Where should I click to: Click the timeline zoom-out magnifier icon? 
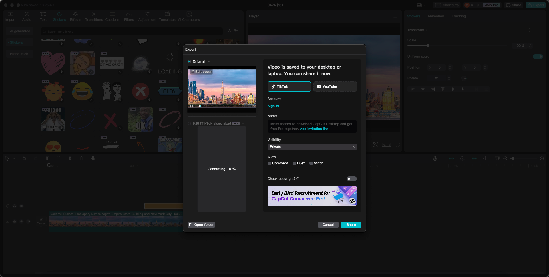[505, 158]
